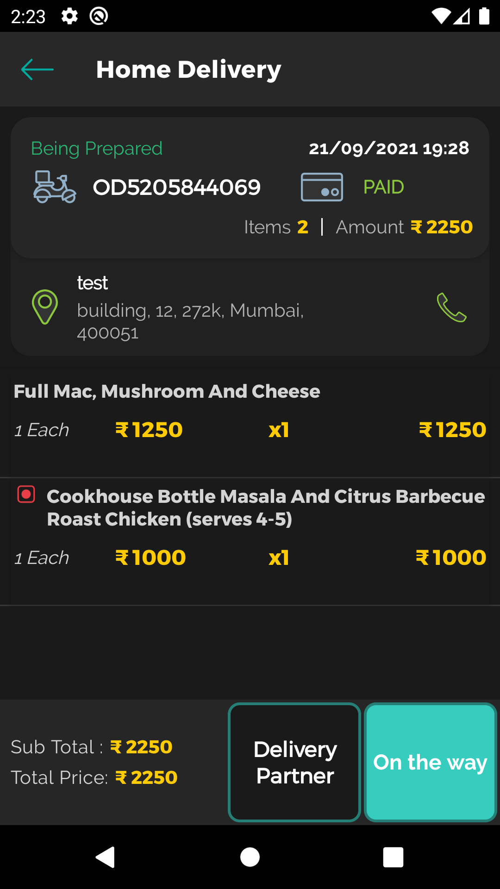500x889 pixels.
Task: Open recent apps with square button
Action: (x=393, y=857)
